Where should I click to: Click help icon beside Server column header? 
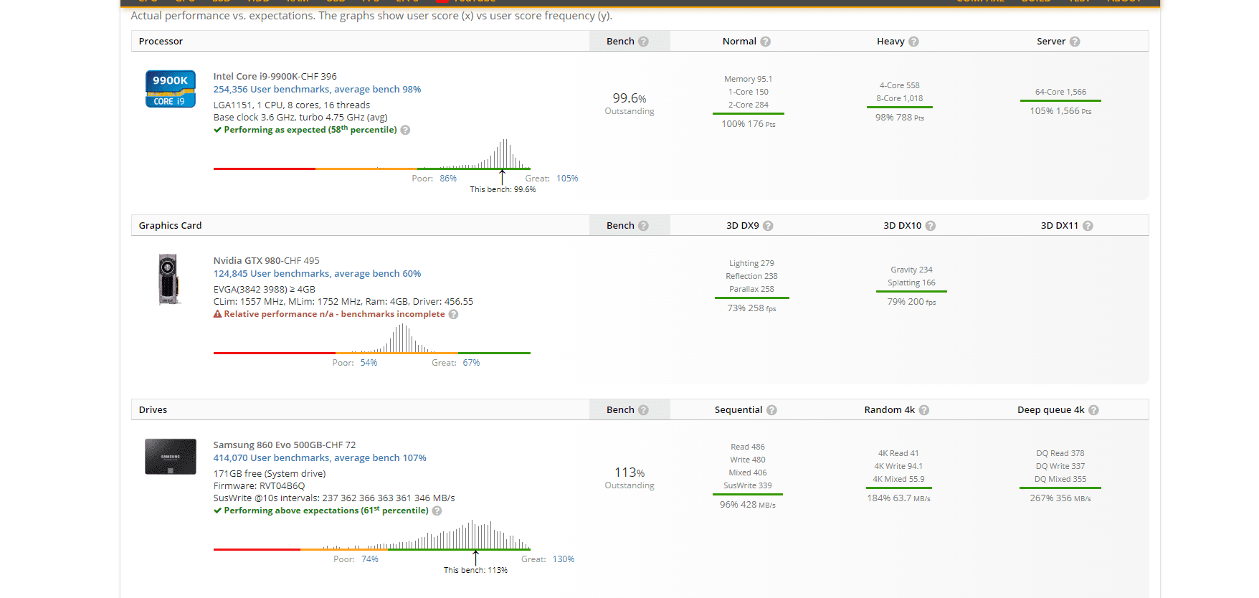[1075, 42]
